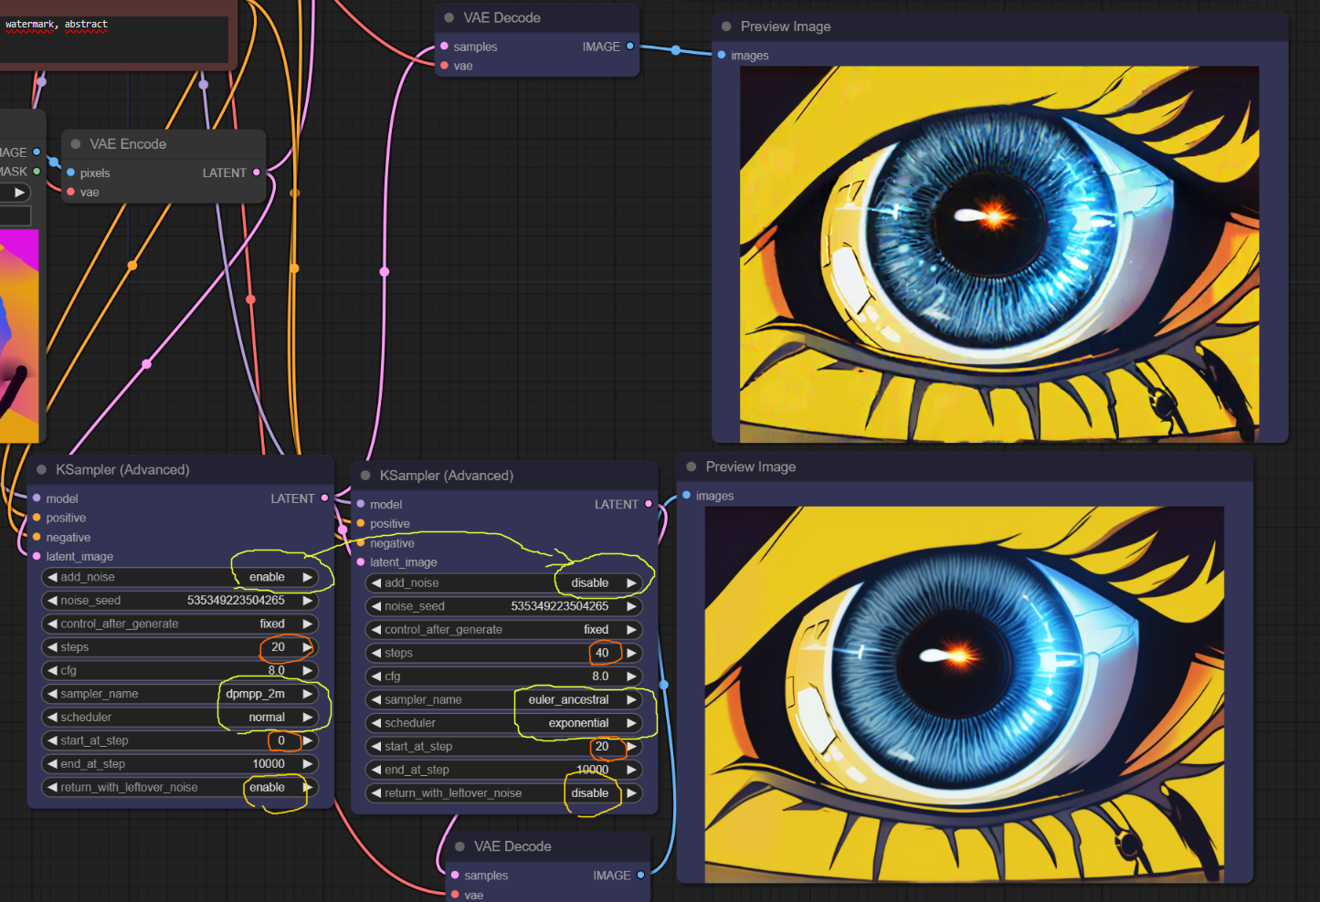
Task: Click the right arrow to increase steps from 40
Action: click(x=631, y=653)
